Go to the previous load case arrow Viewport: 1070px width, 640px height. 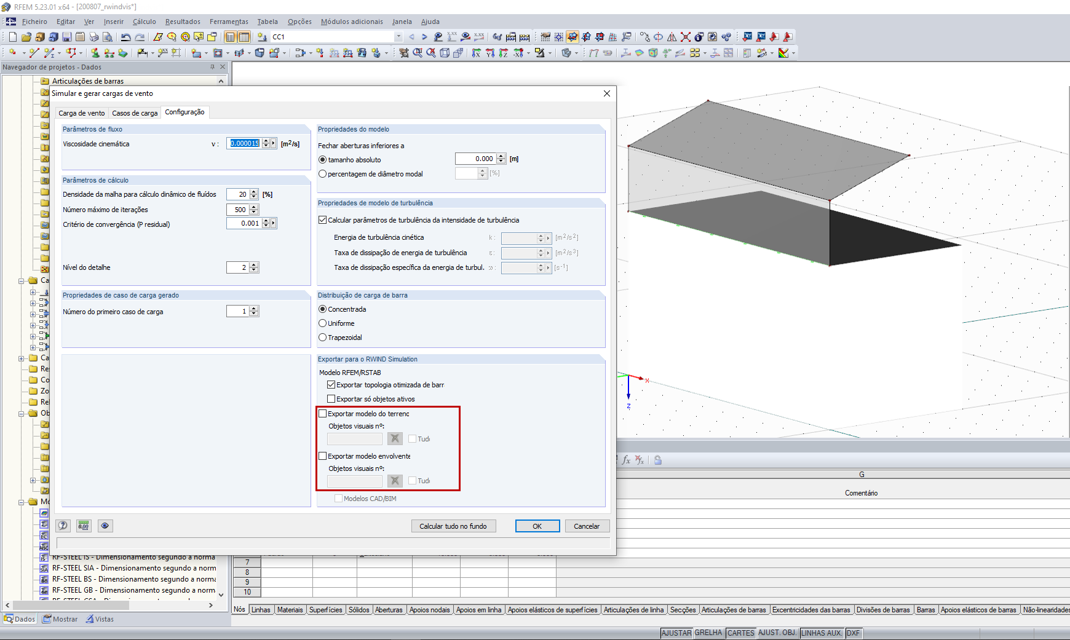(411, 37)
